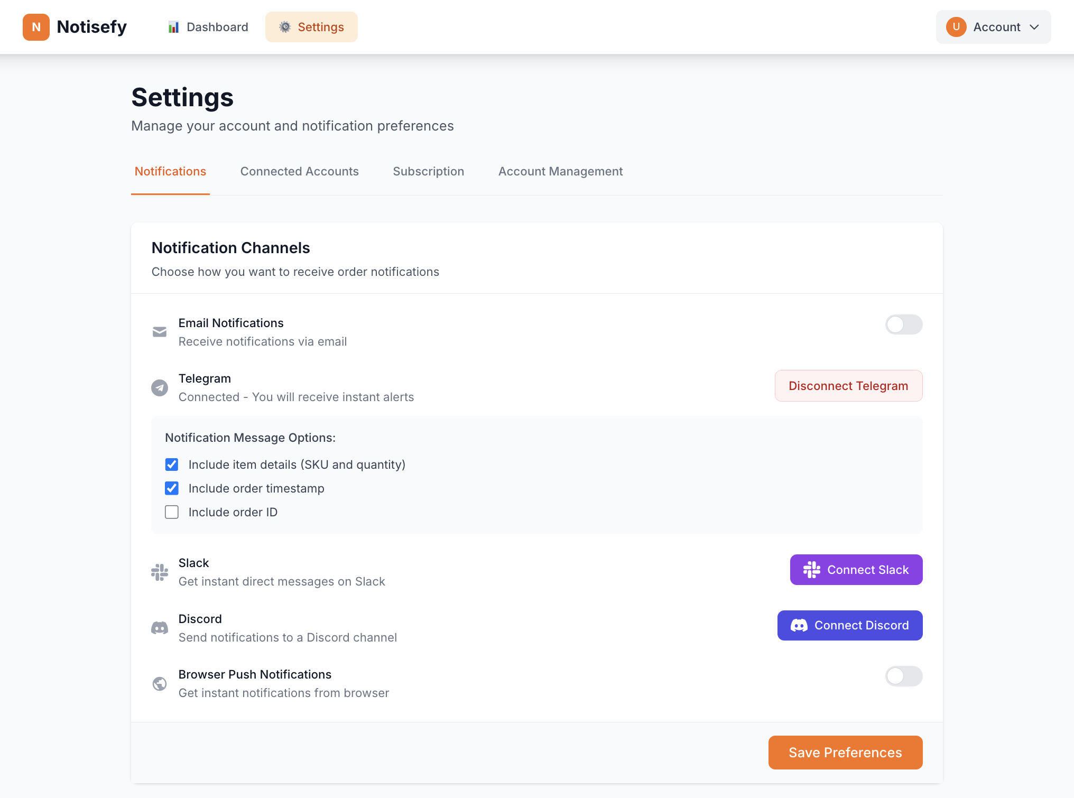The height and width of the screenshot is (798, 1074).
Task: Click the browser push globe icon
Action: pyautogui.click(x=160, y=683)
